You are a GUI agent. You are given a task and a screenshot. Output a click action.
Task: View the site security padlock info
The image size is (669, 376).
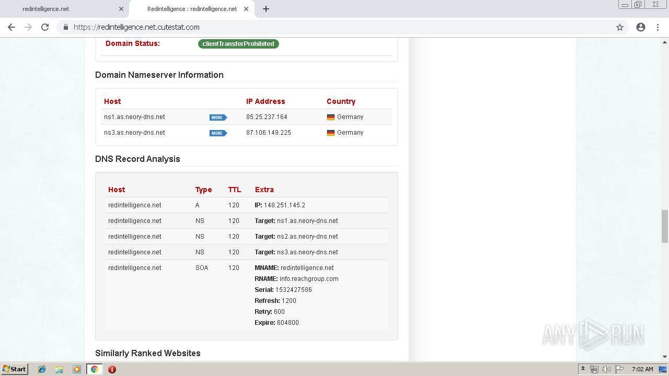pyautogui.click(x=66, y=27)
